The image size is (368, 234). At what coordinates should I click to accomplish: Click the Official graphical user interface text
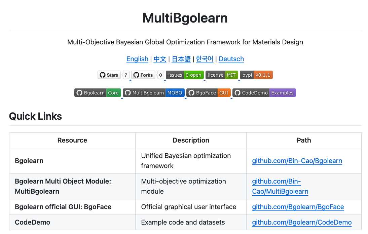[x=189, y=207]
